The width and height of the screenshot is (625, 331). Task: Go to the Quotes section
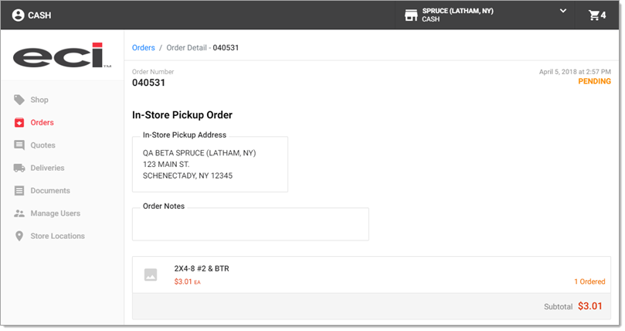(43, 145)
